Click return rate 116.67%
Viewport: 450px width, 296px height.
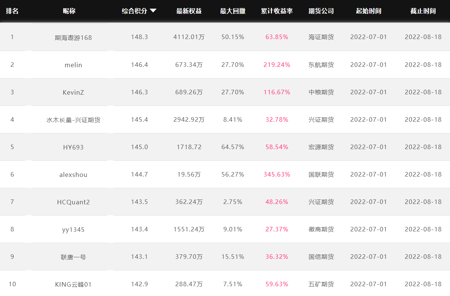pos(277,92)
